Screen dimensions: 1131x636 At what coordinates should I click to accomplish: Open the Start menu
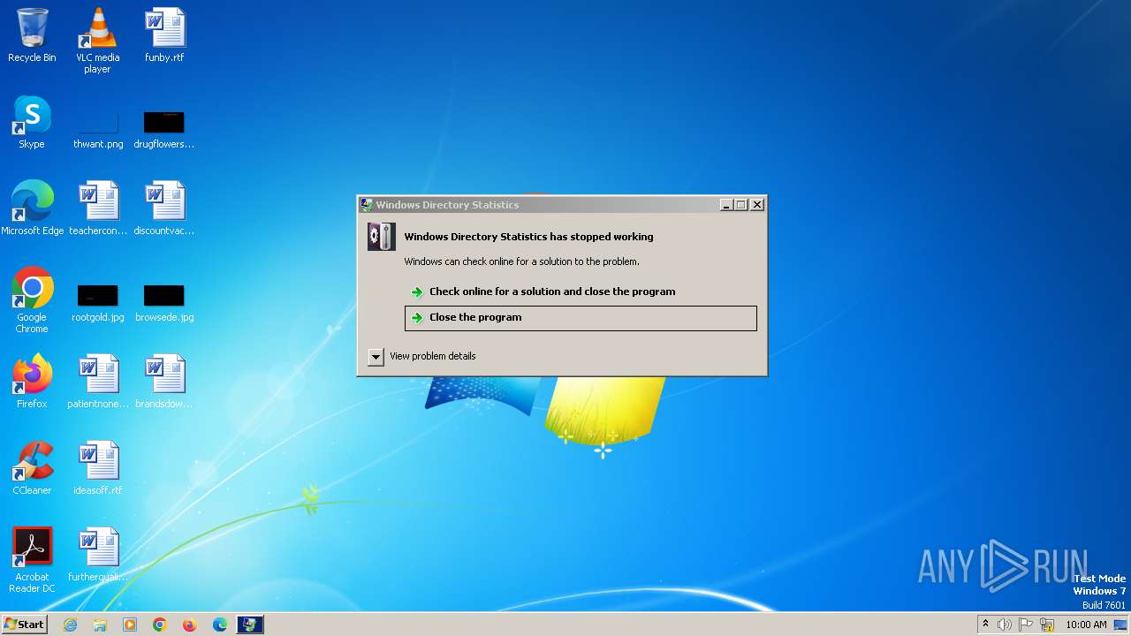[x=24, y=625]
